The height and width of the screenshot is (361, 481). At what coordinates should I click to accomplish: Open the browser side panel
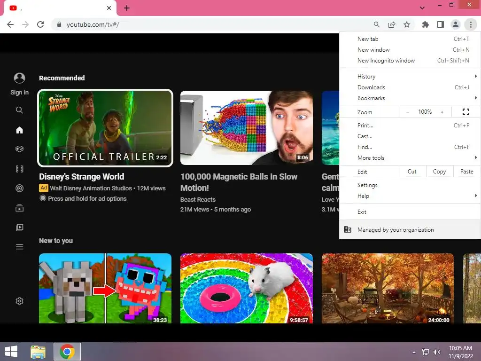441,24
